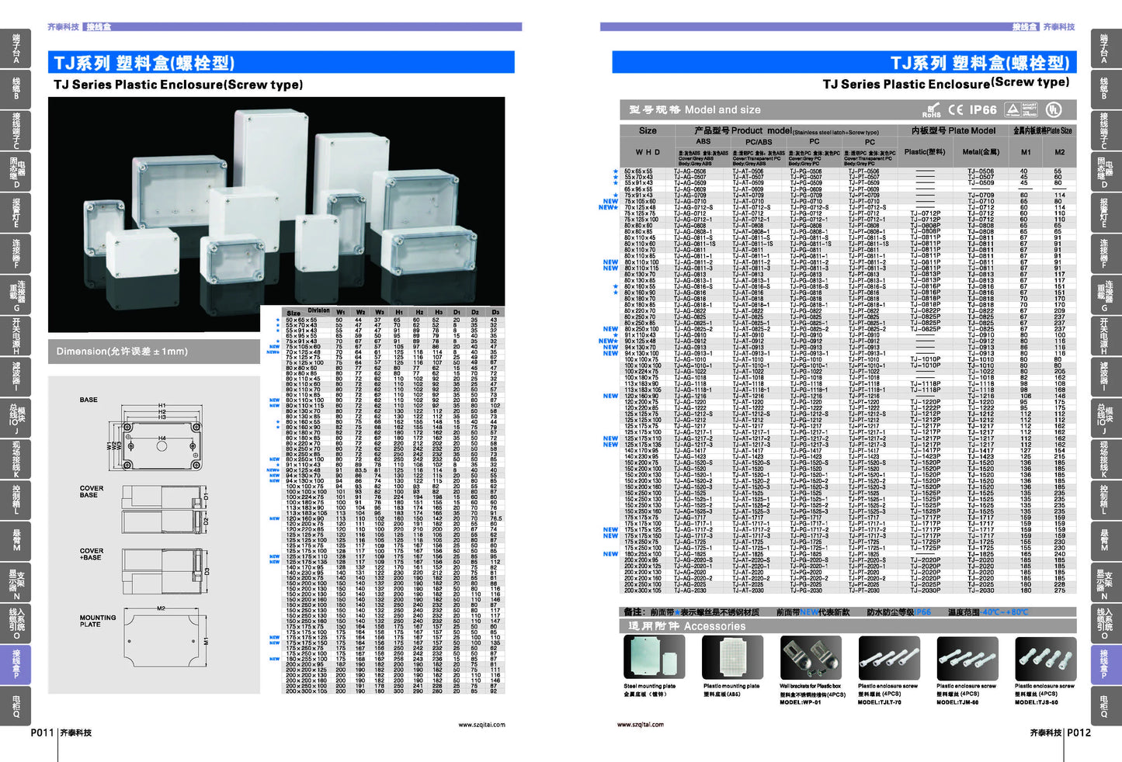Click the CE mark icon
This screenshot has width=1122, height=762.
pyautogui.click(x=955, y=109)
